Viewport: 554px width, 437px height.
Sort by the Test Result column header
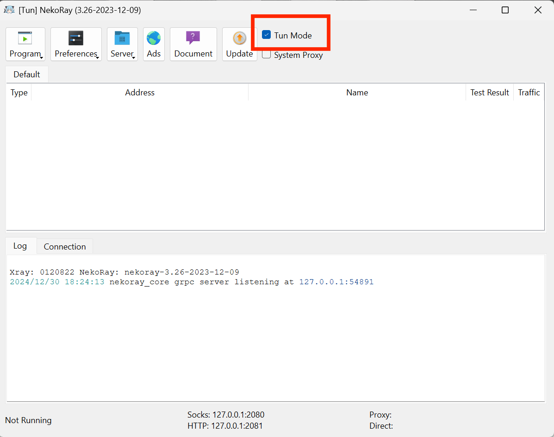click(489, 93)
